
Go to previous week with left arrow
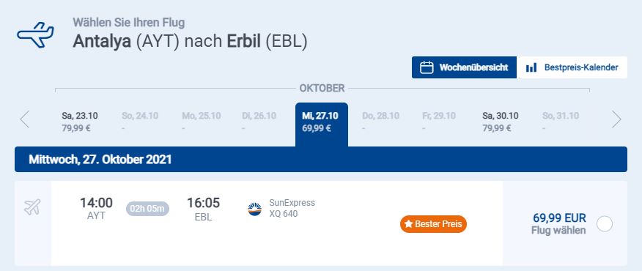(25, 119)
